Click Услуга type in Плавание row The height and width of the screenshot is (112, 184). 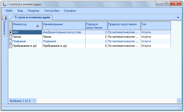(156, 41)
